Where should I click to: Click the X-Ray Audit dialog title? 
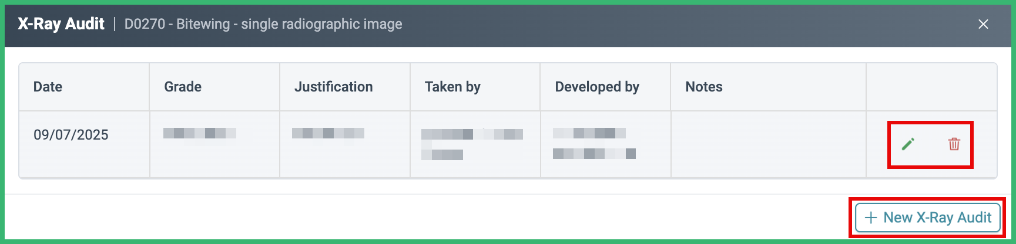(61, 24)
